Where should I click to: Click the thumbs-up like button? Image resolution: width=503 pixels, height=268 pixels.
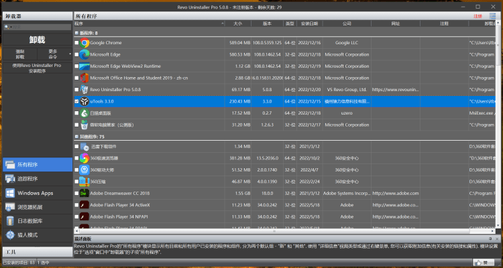pos(485,263)
